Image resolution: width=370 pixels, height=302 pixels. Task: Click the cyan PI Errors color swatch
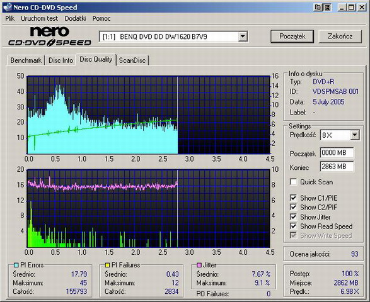point(16,265)
